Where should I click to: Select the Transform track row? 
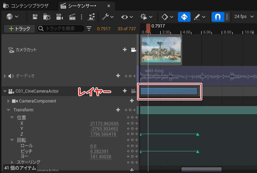(23, 110)
